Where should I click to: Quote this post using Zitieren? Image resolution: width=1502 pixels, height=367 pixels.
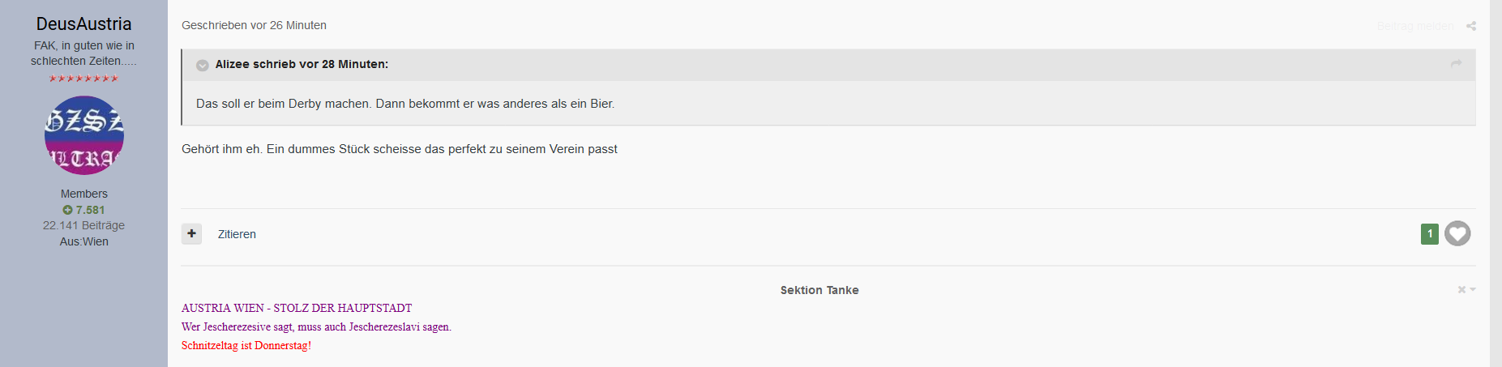[237, 234]
